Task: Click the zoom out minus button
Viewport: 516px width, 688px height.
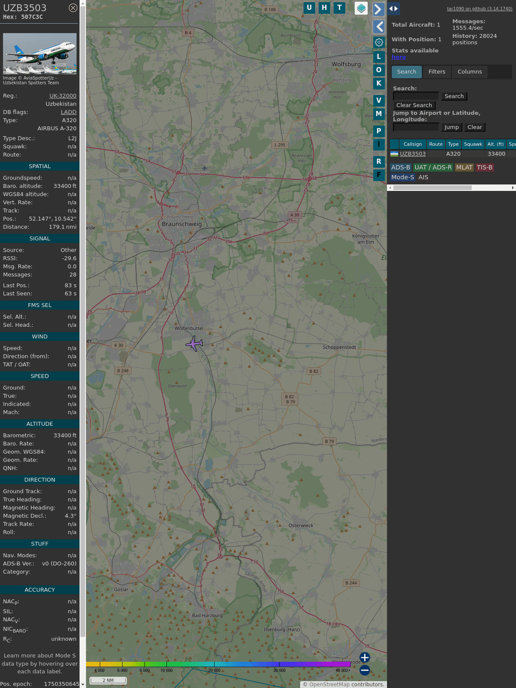Action: 365,670
